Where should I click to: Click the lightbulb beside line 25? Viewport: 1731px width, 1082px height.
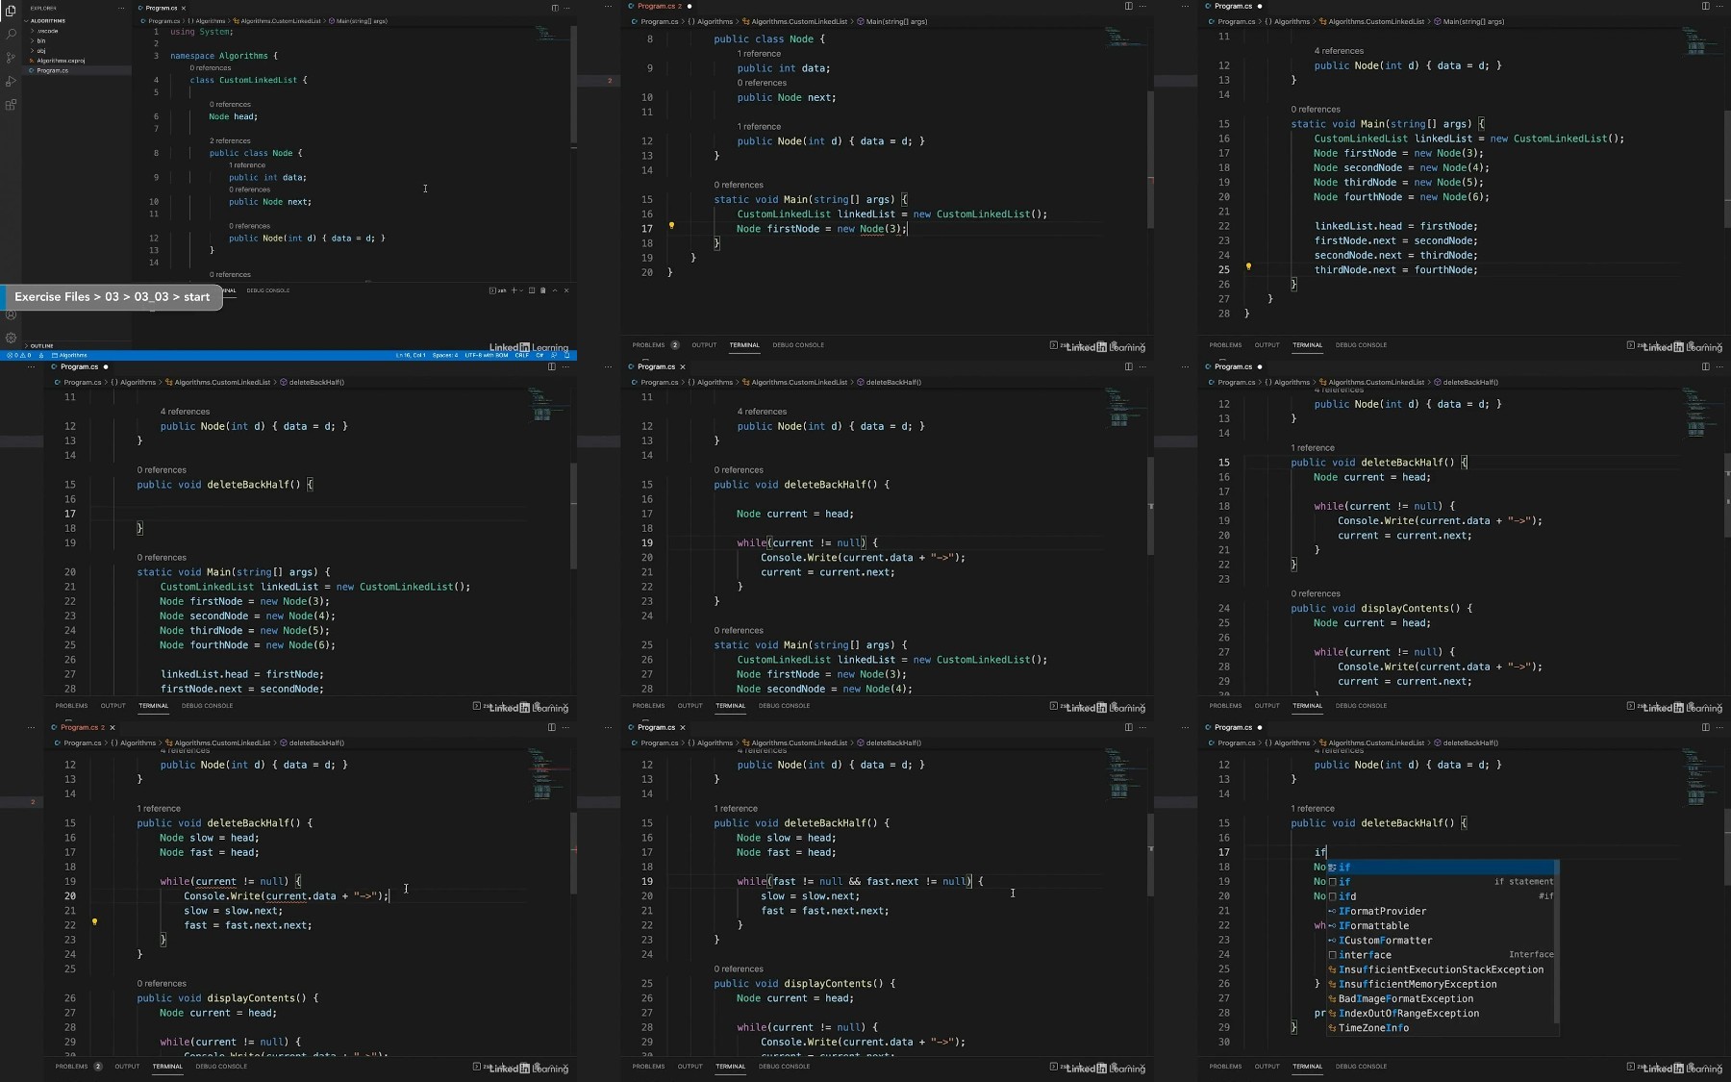point(1248,266)
